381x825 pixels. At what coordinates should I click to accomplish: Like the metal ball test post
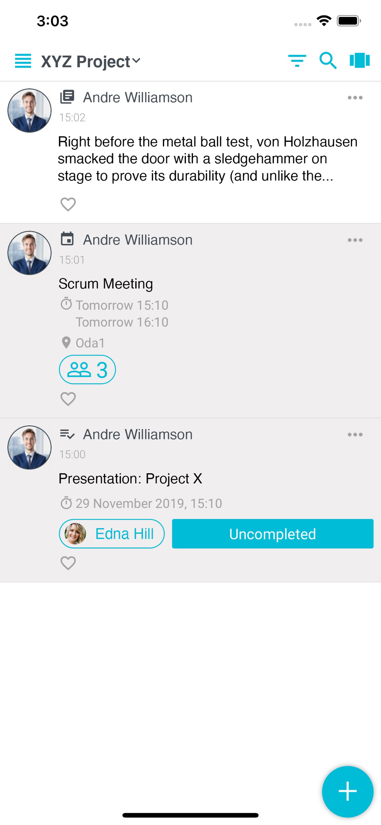tap(68, 204)
